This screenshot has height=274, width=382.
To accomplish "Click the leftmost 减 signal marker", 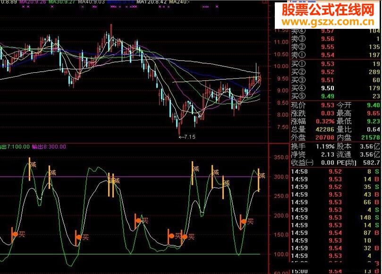I will click(32, 165).
